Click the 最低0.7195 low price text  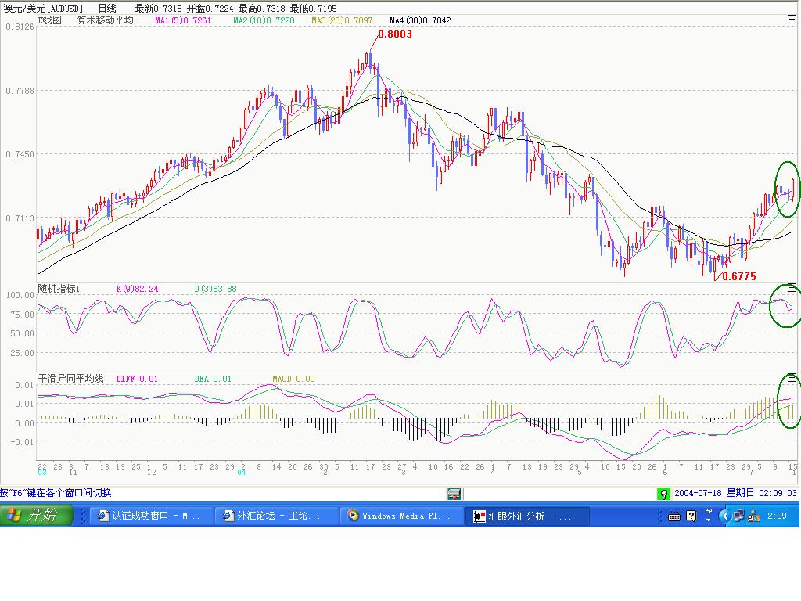click(x=313, y=9)
